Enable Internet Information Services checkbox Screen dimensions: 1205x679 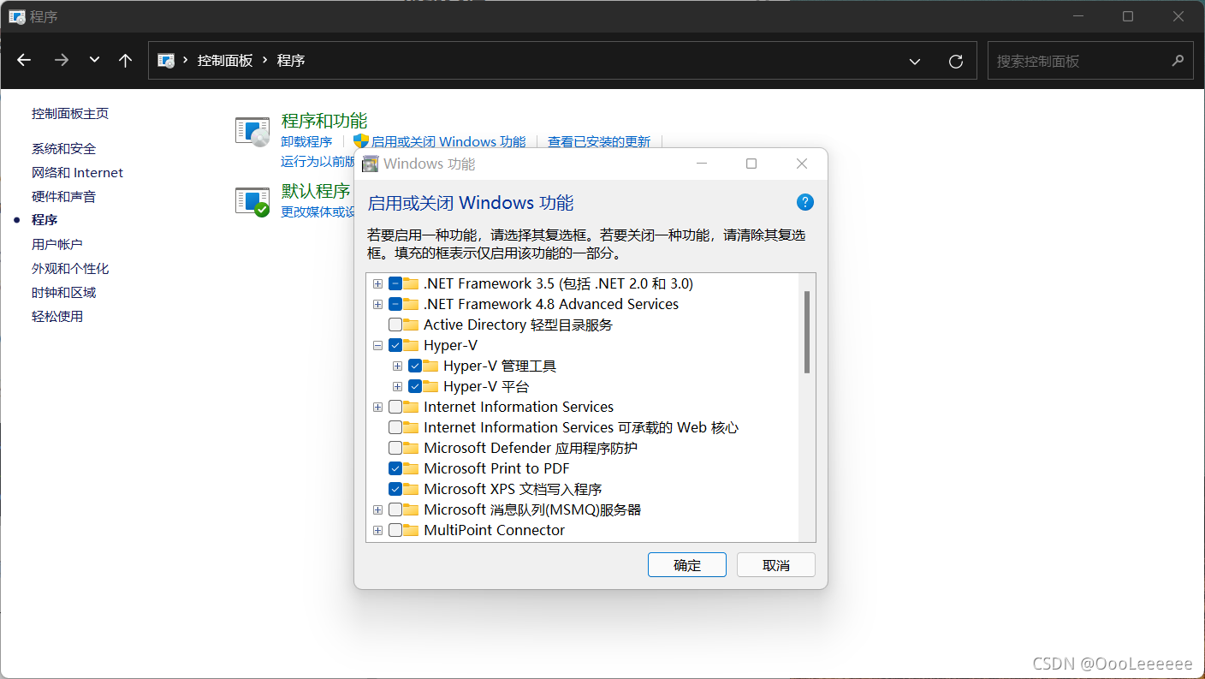click(x=395, y=407)
